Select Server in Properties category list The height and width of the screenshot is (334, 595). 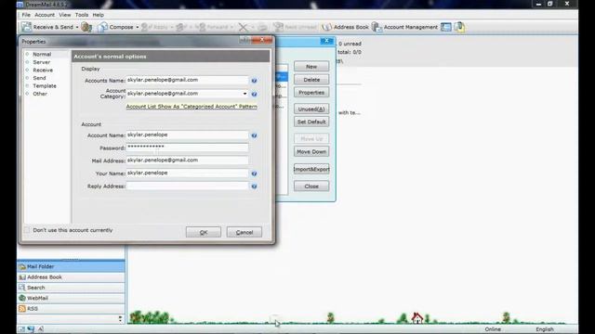click(41, 62)
